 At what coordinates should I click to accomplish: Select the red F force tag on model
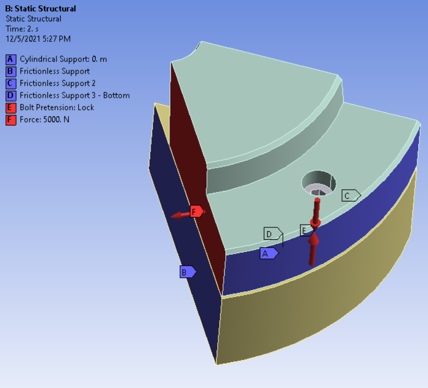tap(197, 211)
